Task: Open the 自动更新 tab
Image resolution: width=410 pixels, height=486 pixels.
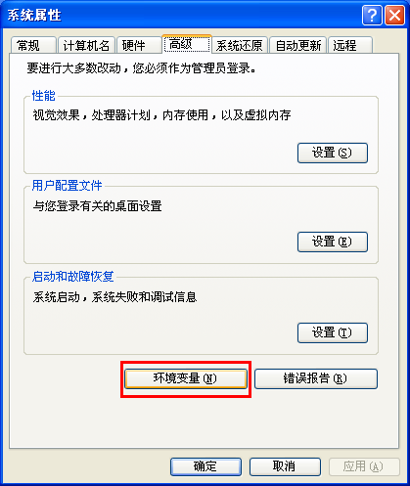Action: pos(298,45)
